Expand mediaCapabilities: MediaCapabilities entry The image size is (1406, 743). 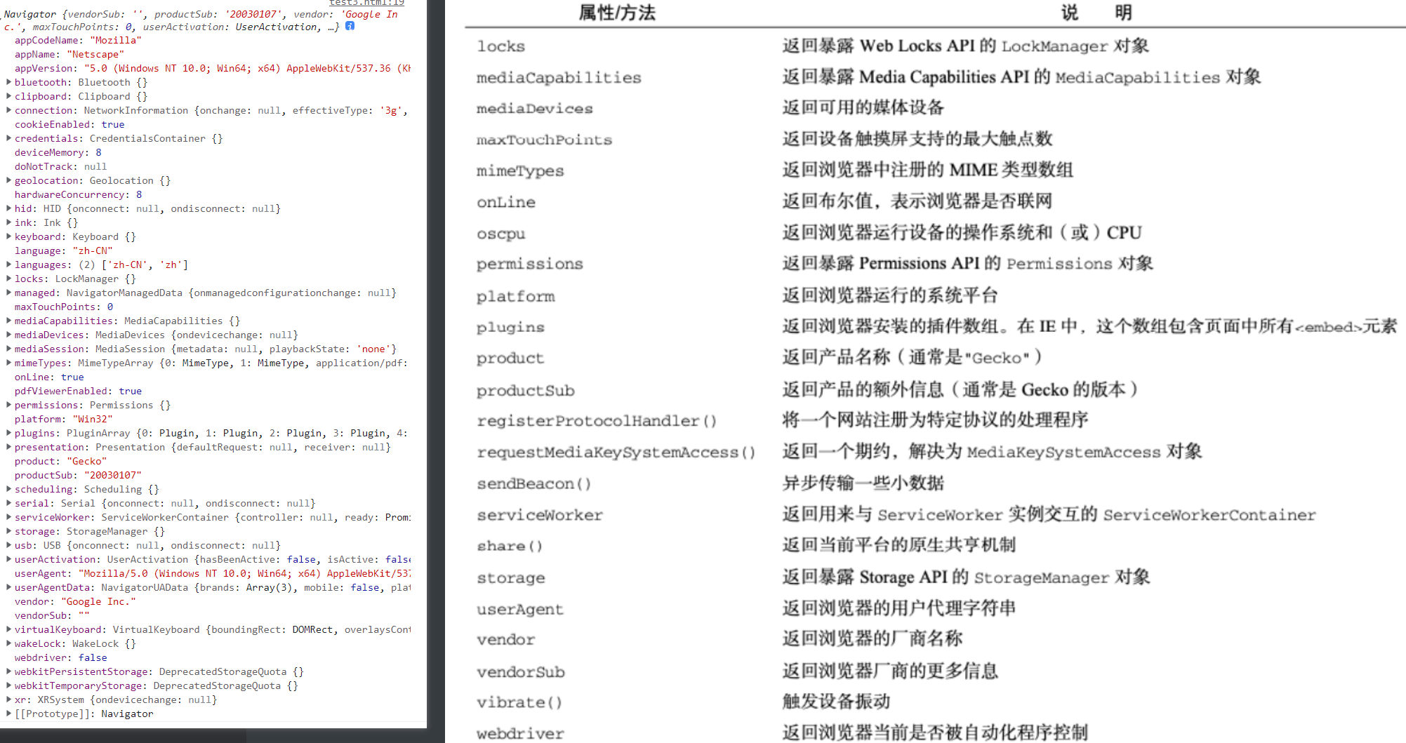(x=8, y=321)
